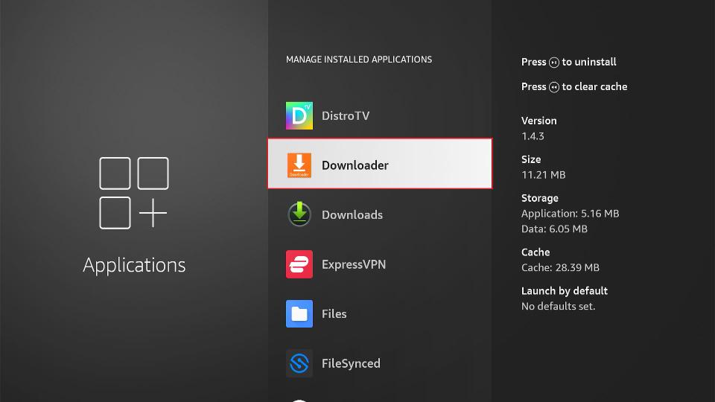This screenshot has width=715, height=402.
Task: Click the rewind icon next to clear cache
Action: (554, 87)
